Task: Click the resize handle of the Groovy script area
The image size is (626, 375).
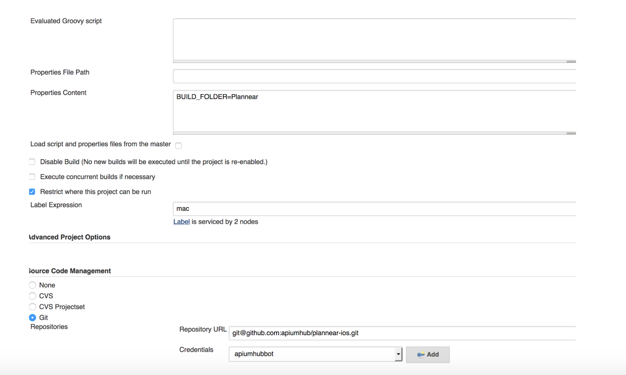Action: (x=571, y=61)
